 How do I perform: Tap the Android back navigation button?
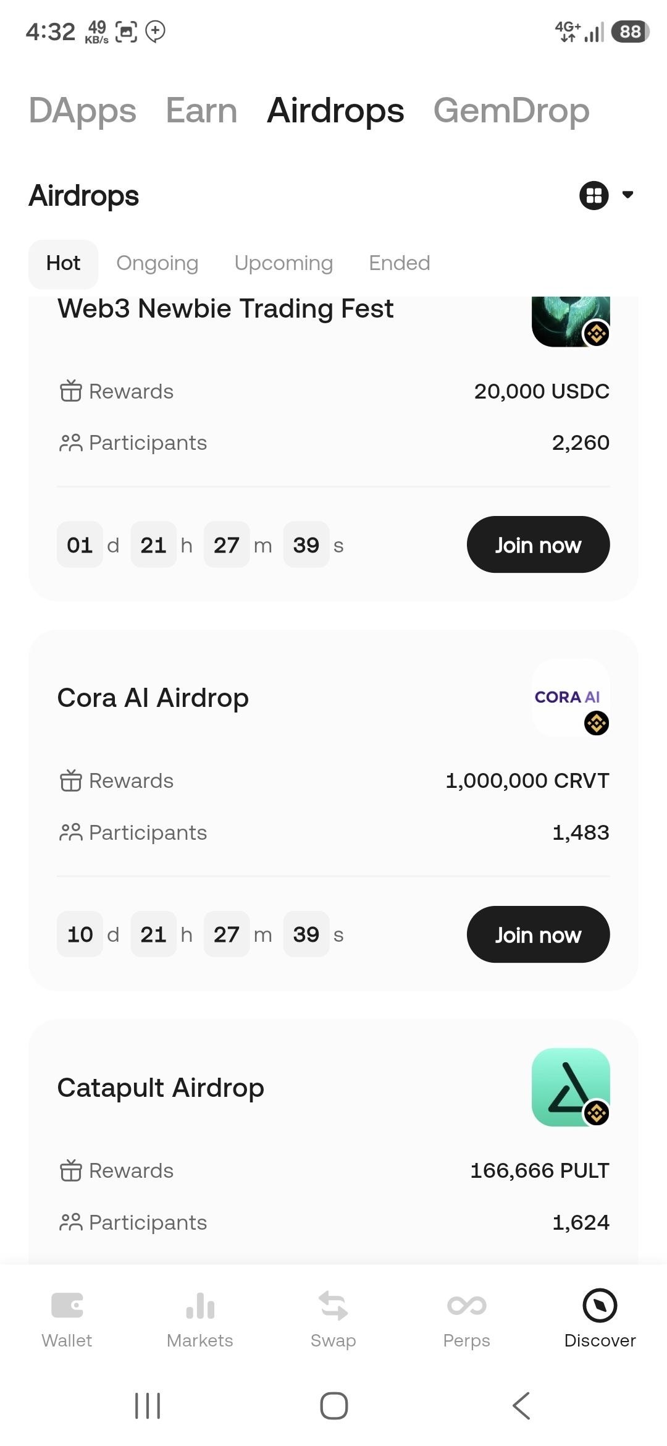[521, 1406]
